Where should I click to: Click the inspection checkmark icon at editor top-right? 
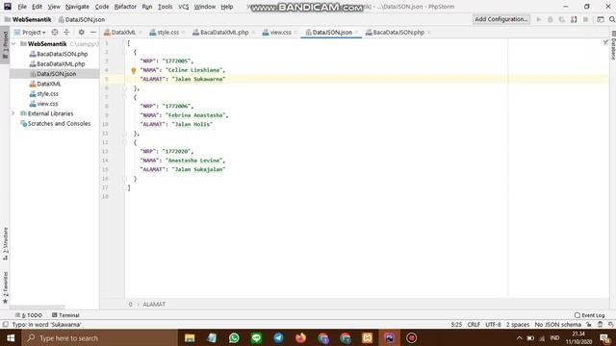(605, 41)
